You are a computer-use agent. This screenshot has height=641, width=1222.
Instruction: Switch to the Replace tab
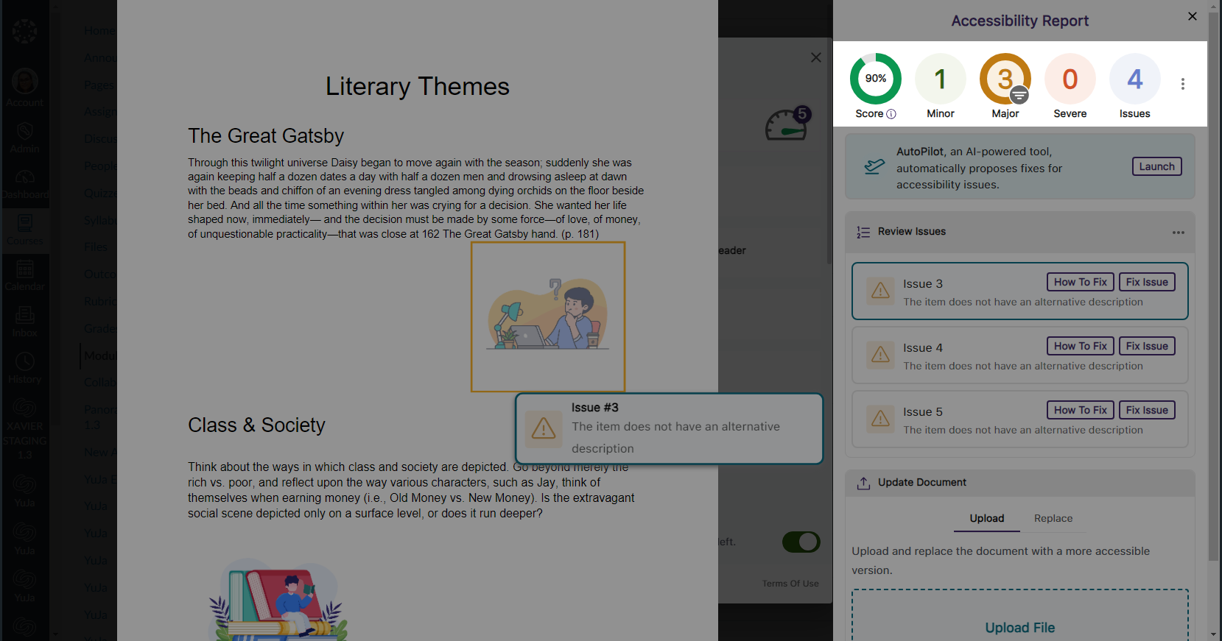coord(1053,518)
